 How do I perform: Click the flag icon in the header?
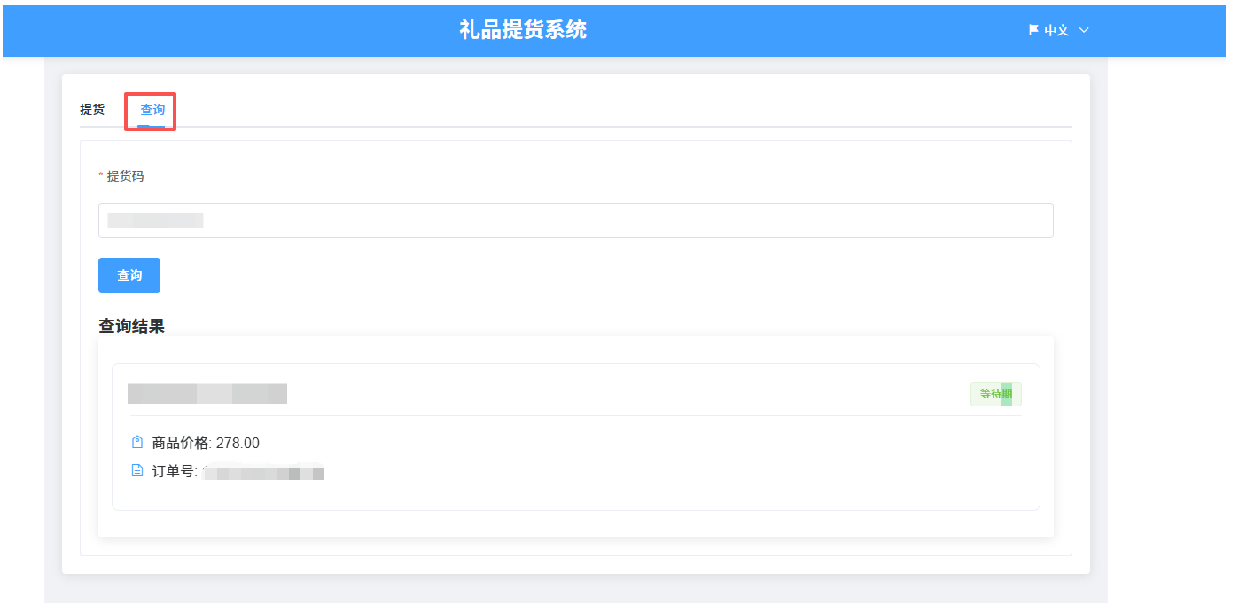point(1033,30)
